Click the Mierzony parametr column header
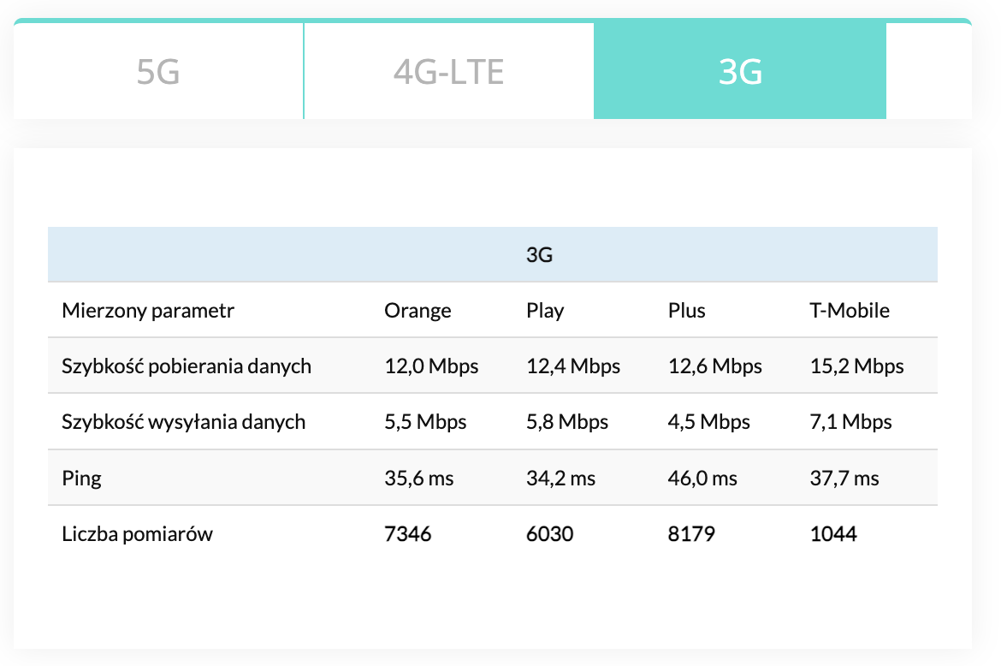Viewport: 1001px width, 666px height. click(x=148, y=310)
